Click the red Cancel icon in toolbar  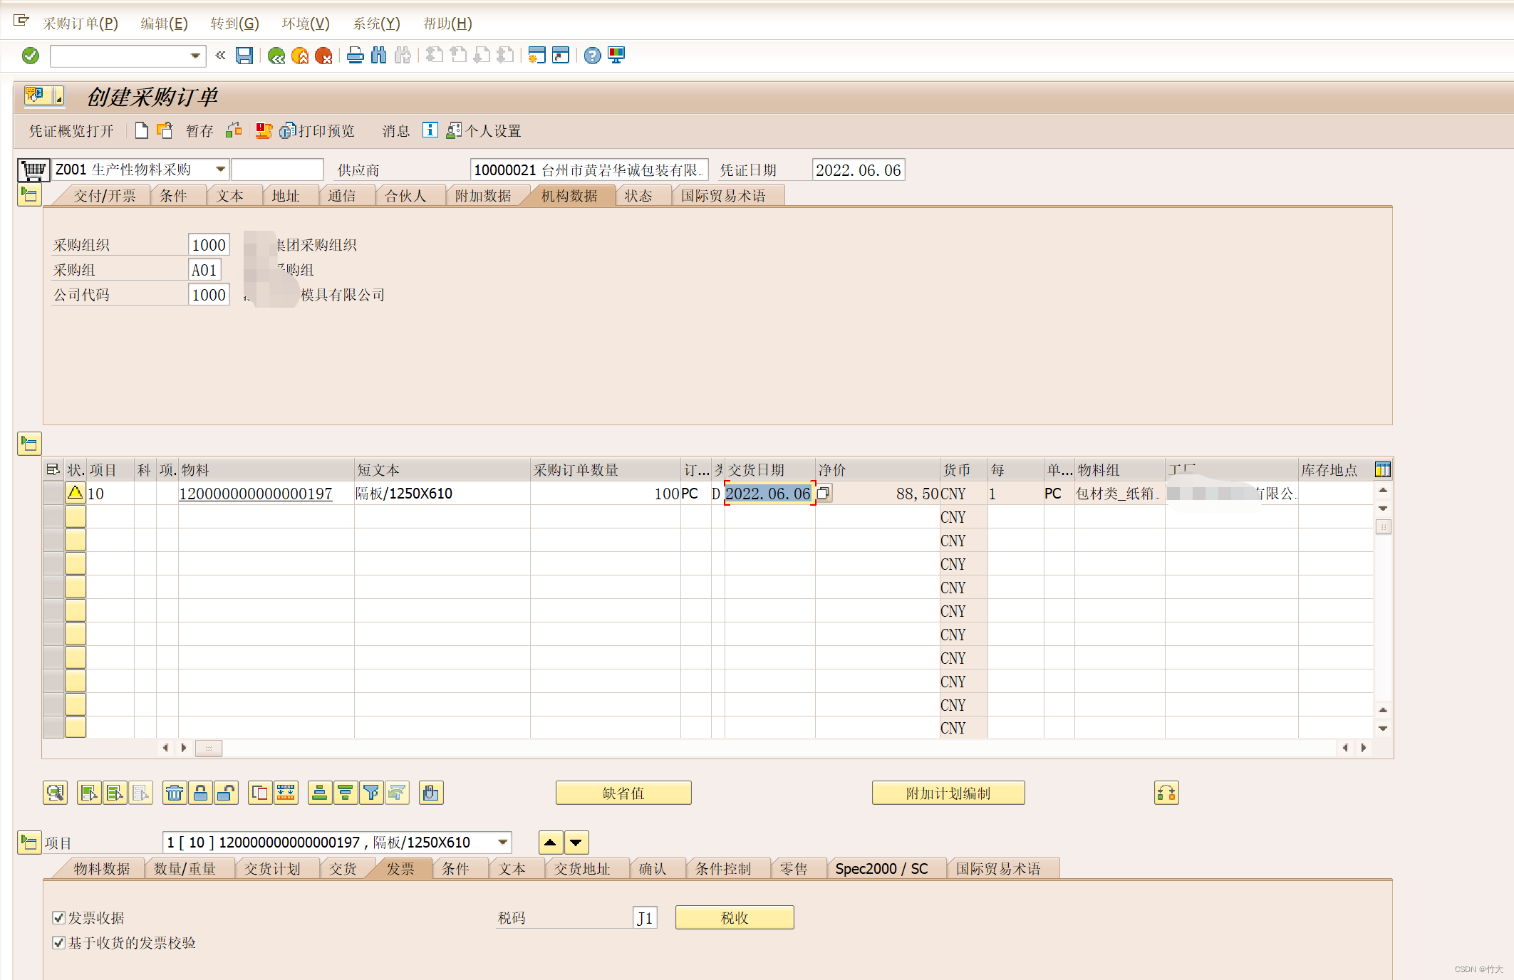point(323,56)
